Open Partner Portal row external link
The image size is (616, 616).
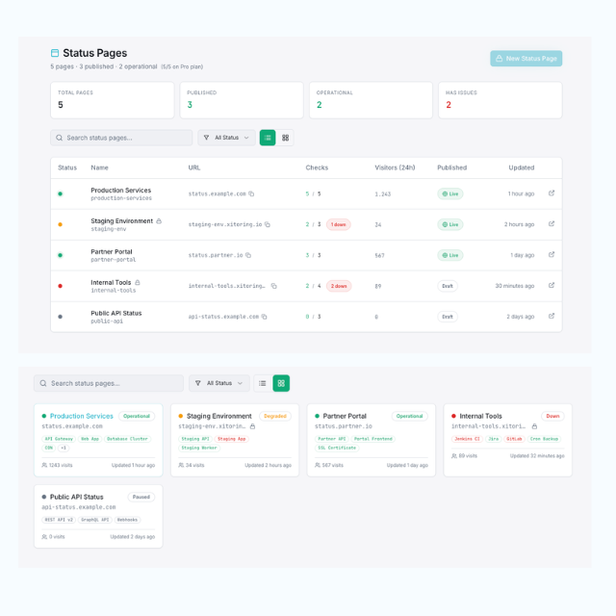coord(552,254)
